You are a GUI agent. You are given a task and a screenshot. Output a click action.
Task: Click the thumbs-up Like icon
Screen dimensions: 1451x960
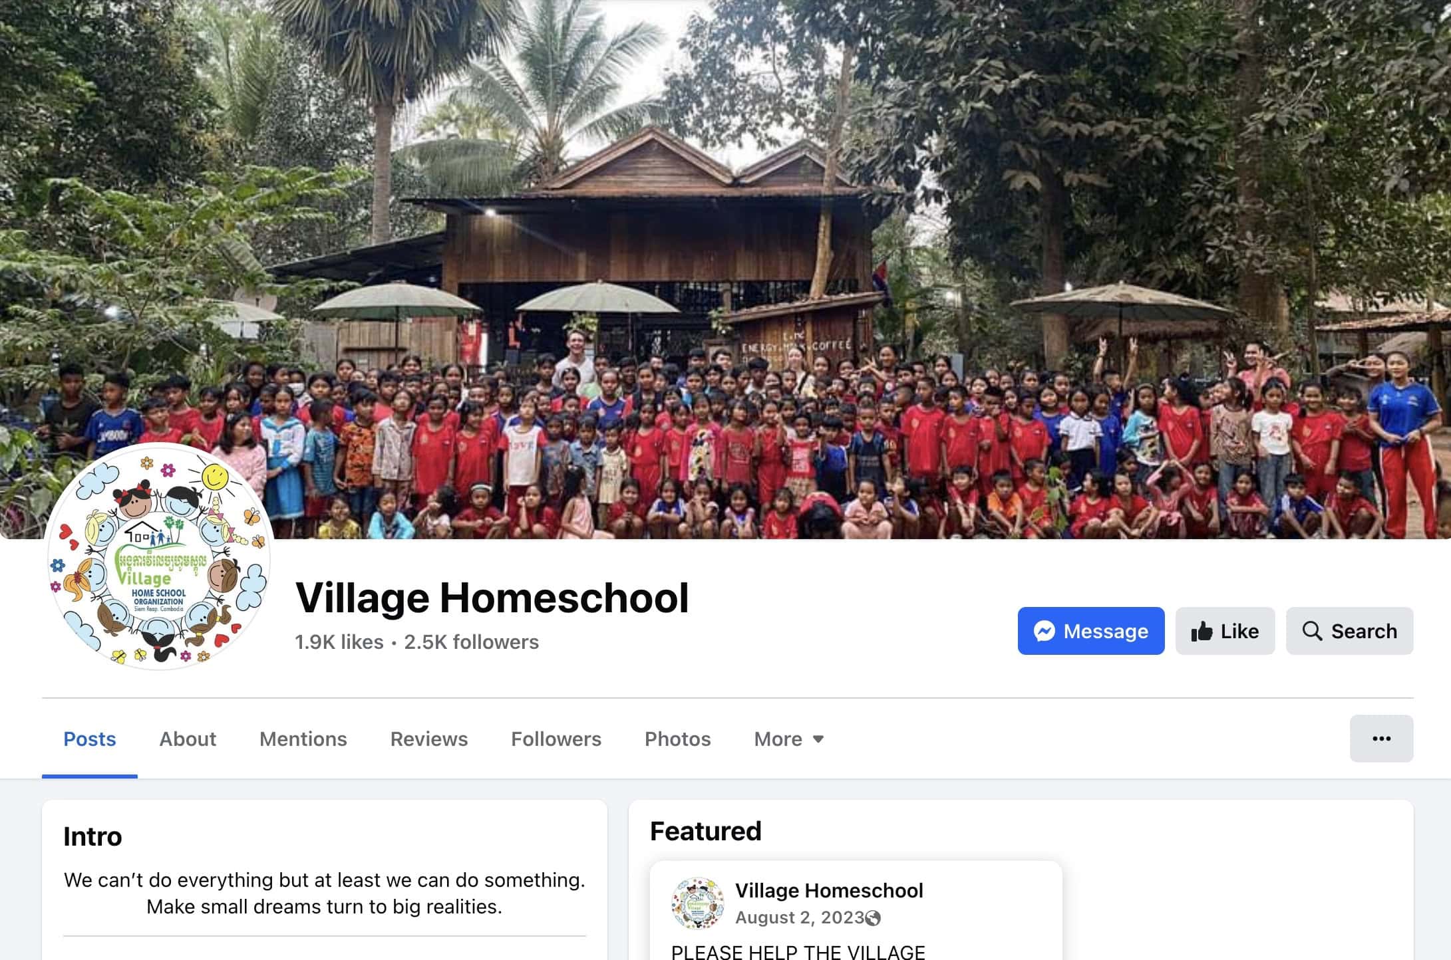[1202, 631]
